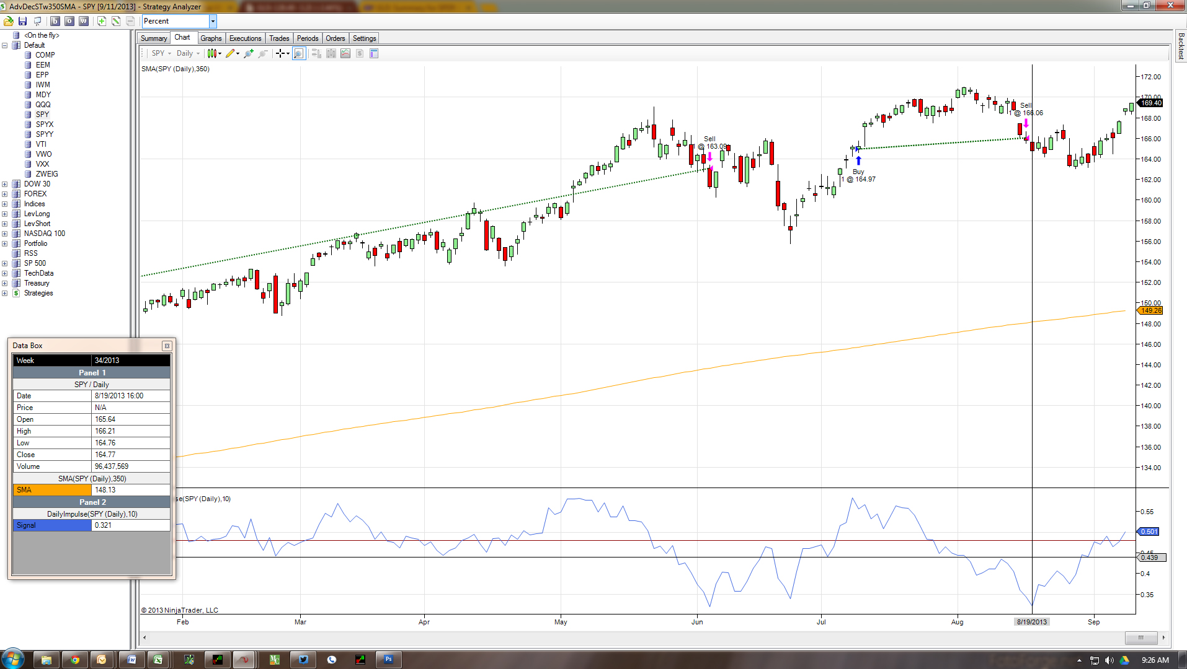Click the Backtest side tab
1187x669 pixels.
[1181, 46]
